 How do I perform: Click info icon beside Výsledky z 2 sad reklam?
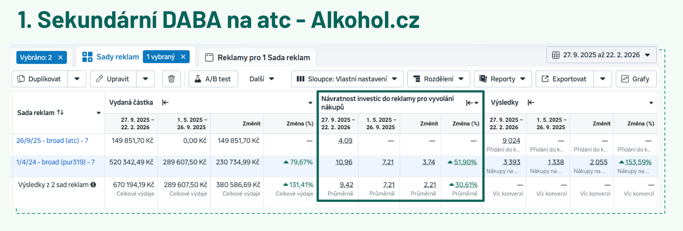point(93,185)
